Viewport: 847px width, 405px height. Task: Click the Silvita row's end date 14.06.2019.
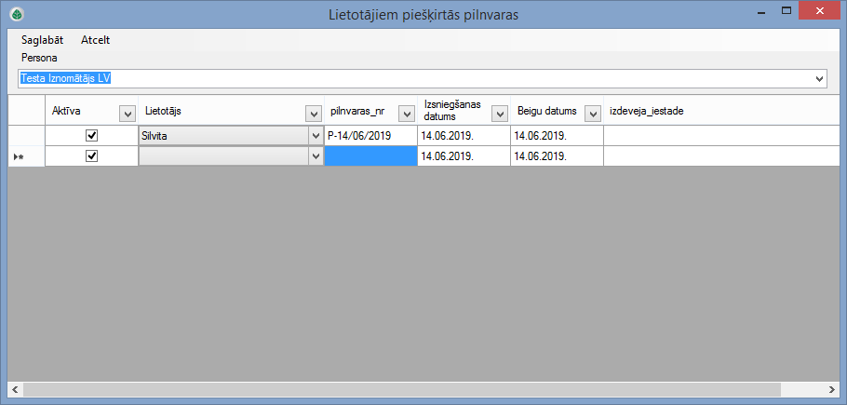click(557, 136)
